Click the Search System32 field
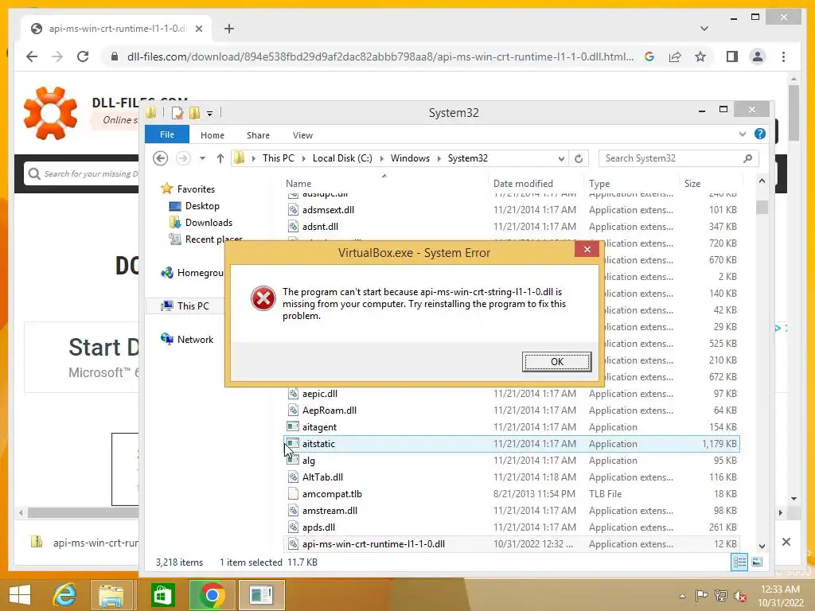This screenshot has height=611, width=815. 678,158
